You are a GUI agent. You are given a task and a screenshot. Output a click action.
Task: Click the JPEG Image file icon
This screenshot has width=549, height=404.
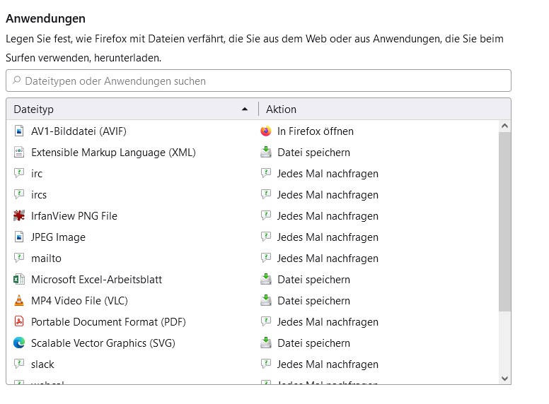19,237
